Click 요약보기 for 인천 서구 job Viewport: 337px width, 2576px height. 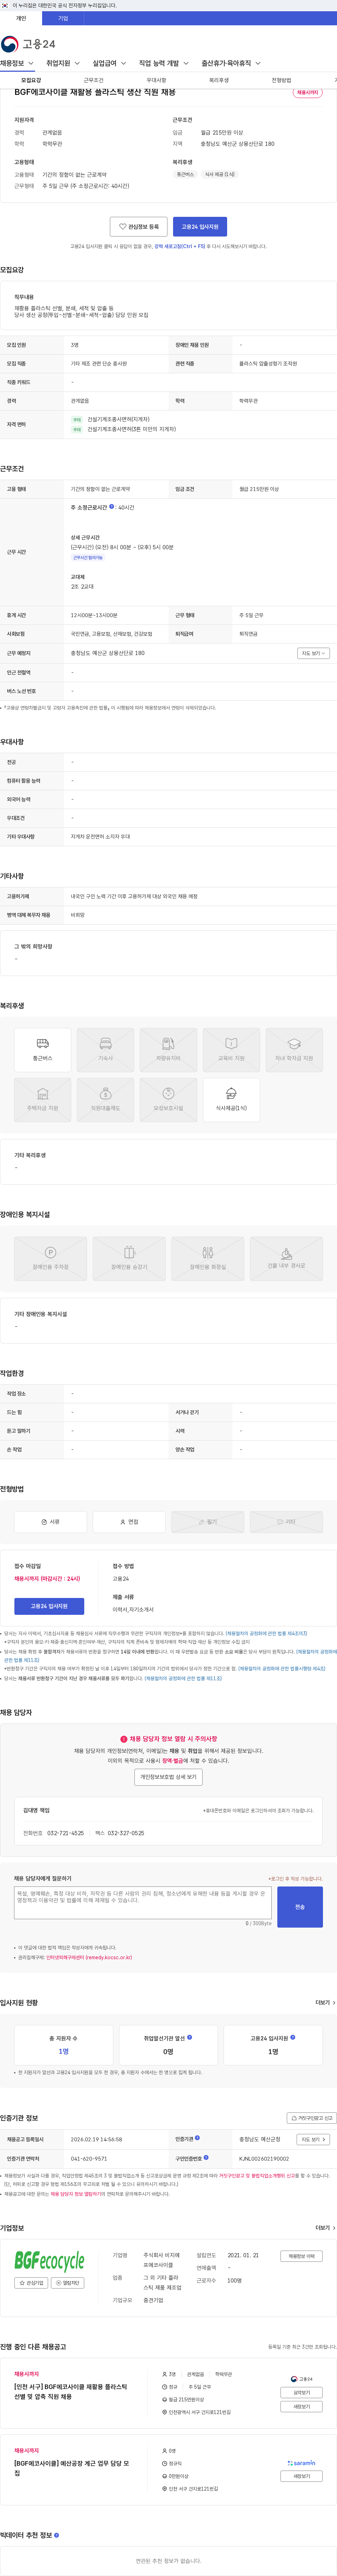pyautogui.click(x=301, y=2393)
